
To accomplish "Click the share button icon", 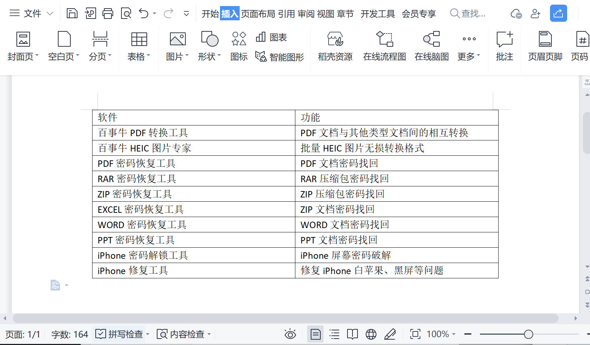I will tap(558, 14).
